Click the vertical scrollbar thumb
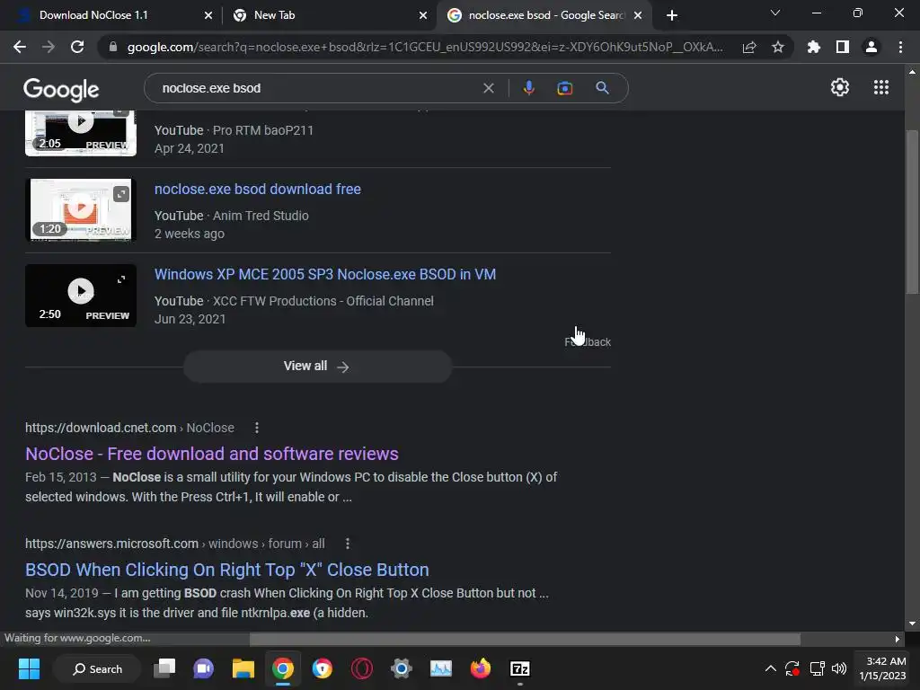The height and width of the screenshot is (690, 920). coord(912,211)
